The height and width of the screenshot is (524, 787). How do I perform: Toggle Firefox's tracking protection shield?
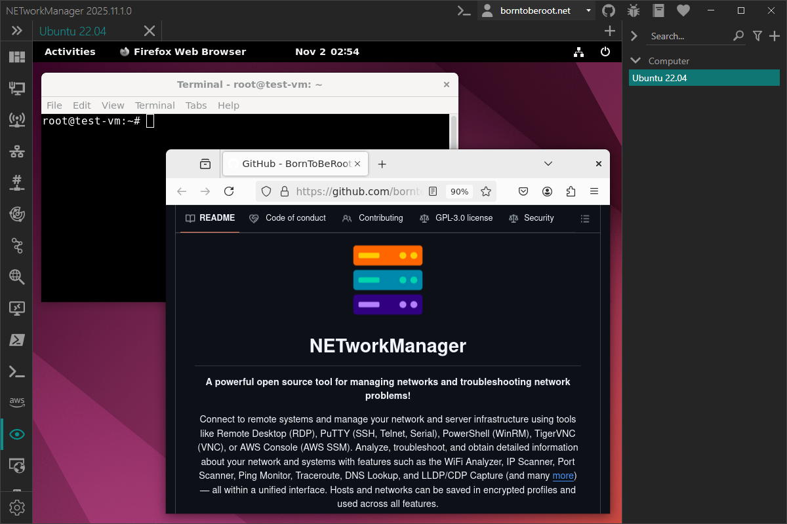(266, 191)
